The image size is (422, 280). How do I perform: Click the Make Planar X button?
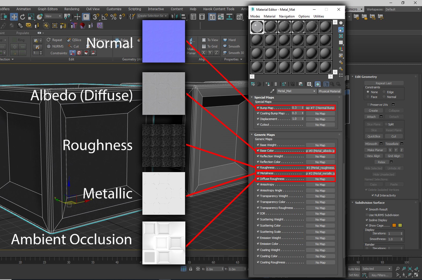click(204, 53)
